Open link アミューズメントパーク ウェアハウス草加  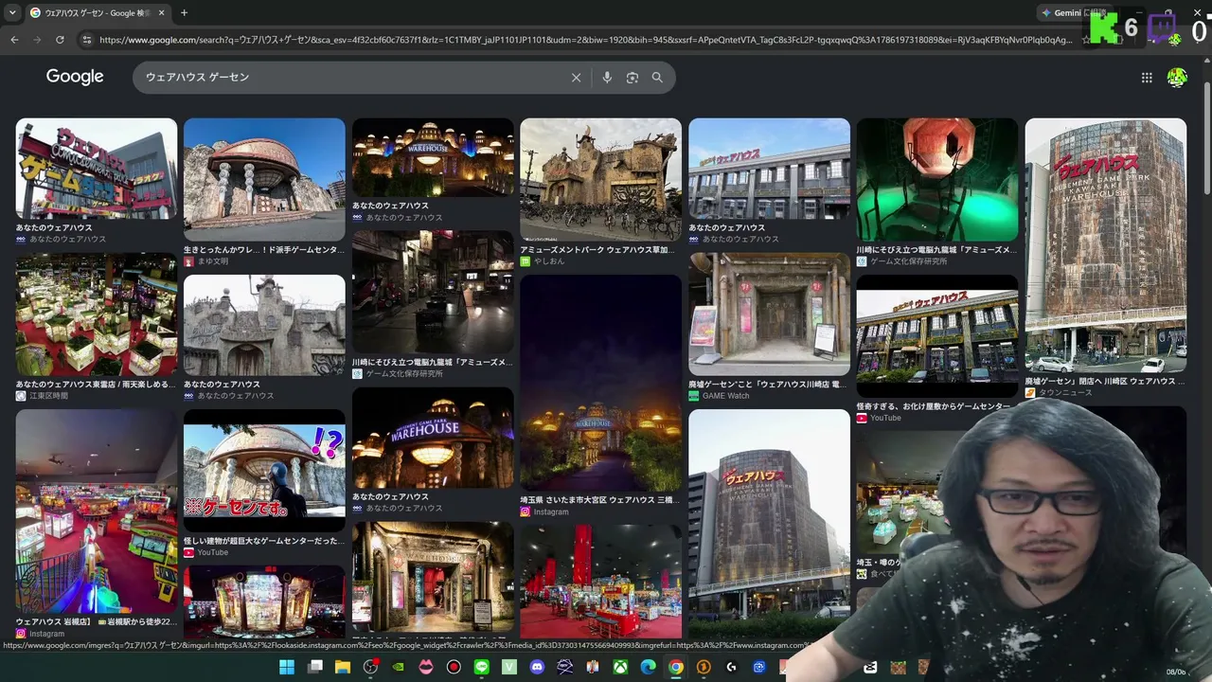coord(600,250)
